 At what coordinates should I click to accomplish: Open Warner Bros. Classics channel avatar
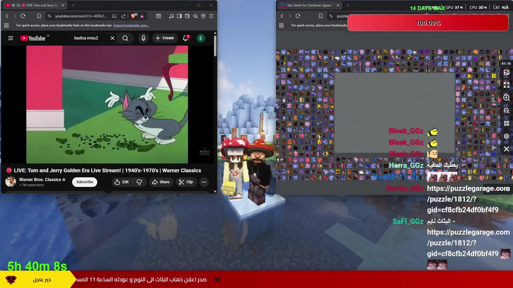point(10,182)
